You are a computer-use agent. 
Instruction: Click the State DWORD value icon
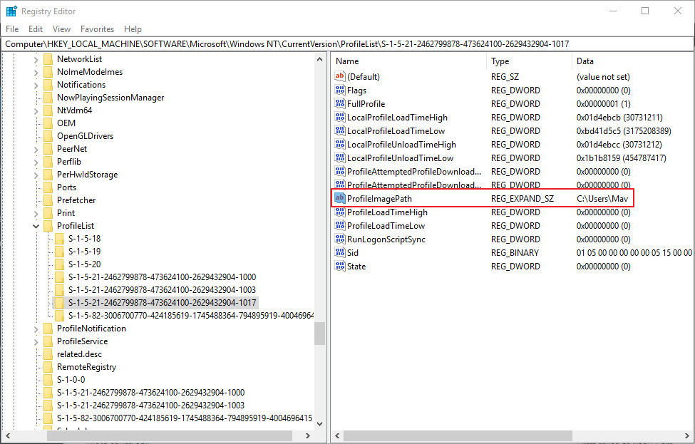[x=340, y=266]
